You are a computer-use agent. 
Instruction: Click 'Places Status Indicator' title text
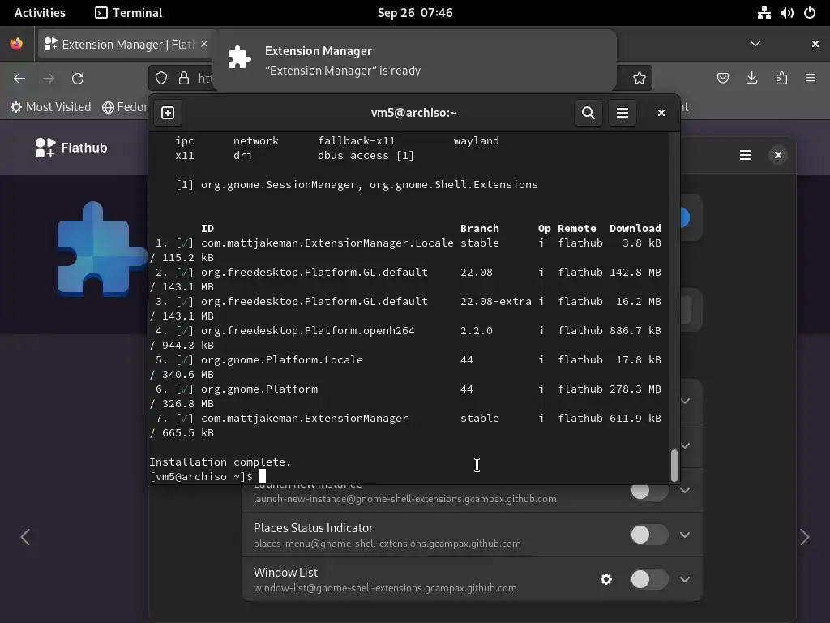(314, 527)
